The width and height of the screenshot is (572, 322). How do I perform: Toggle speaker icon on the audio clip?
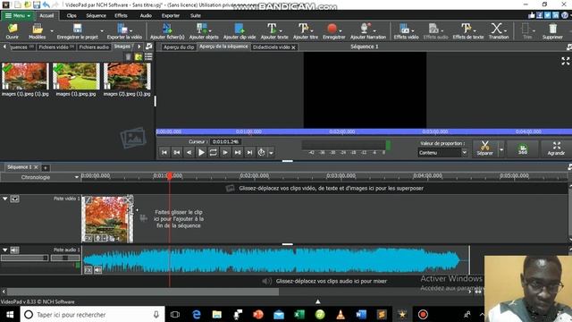point(98,270)
